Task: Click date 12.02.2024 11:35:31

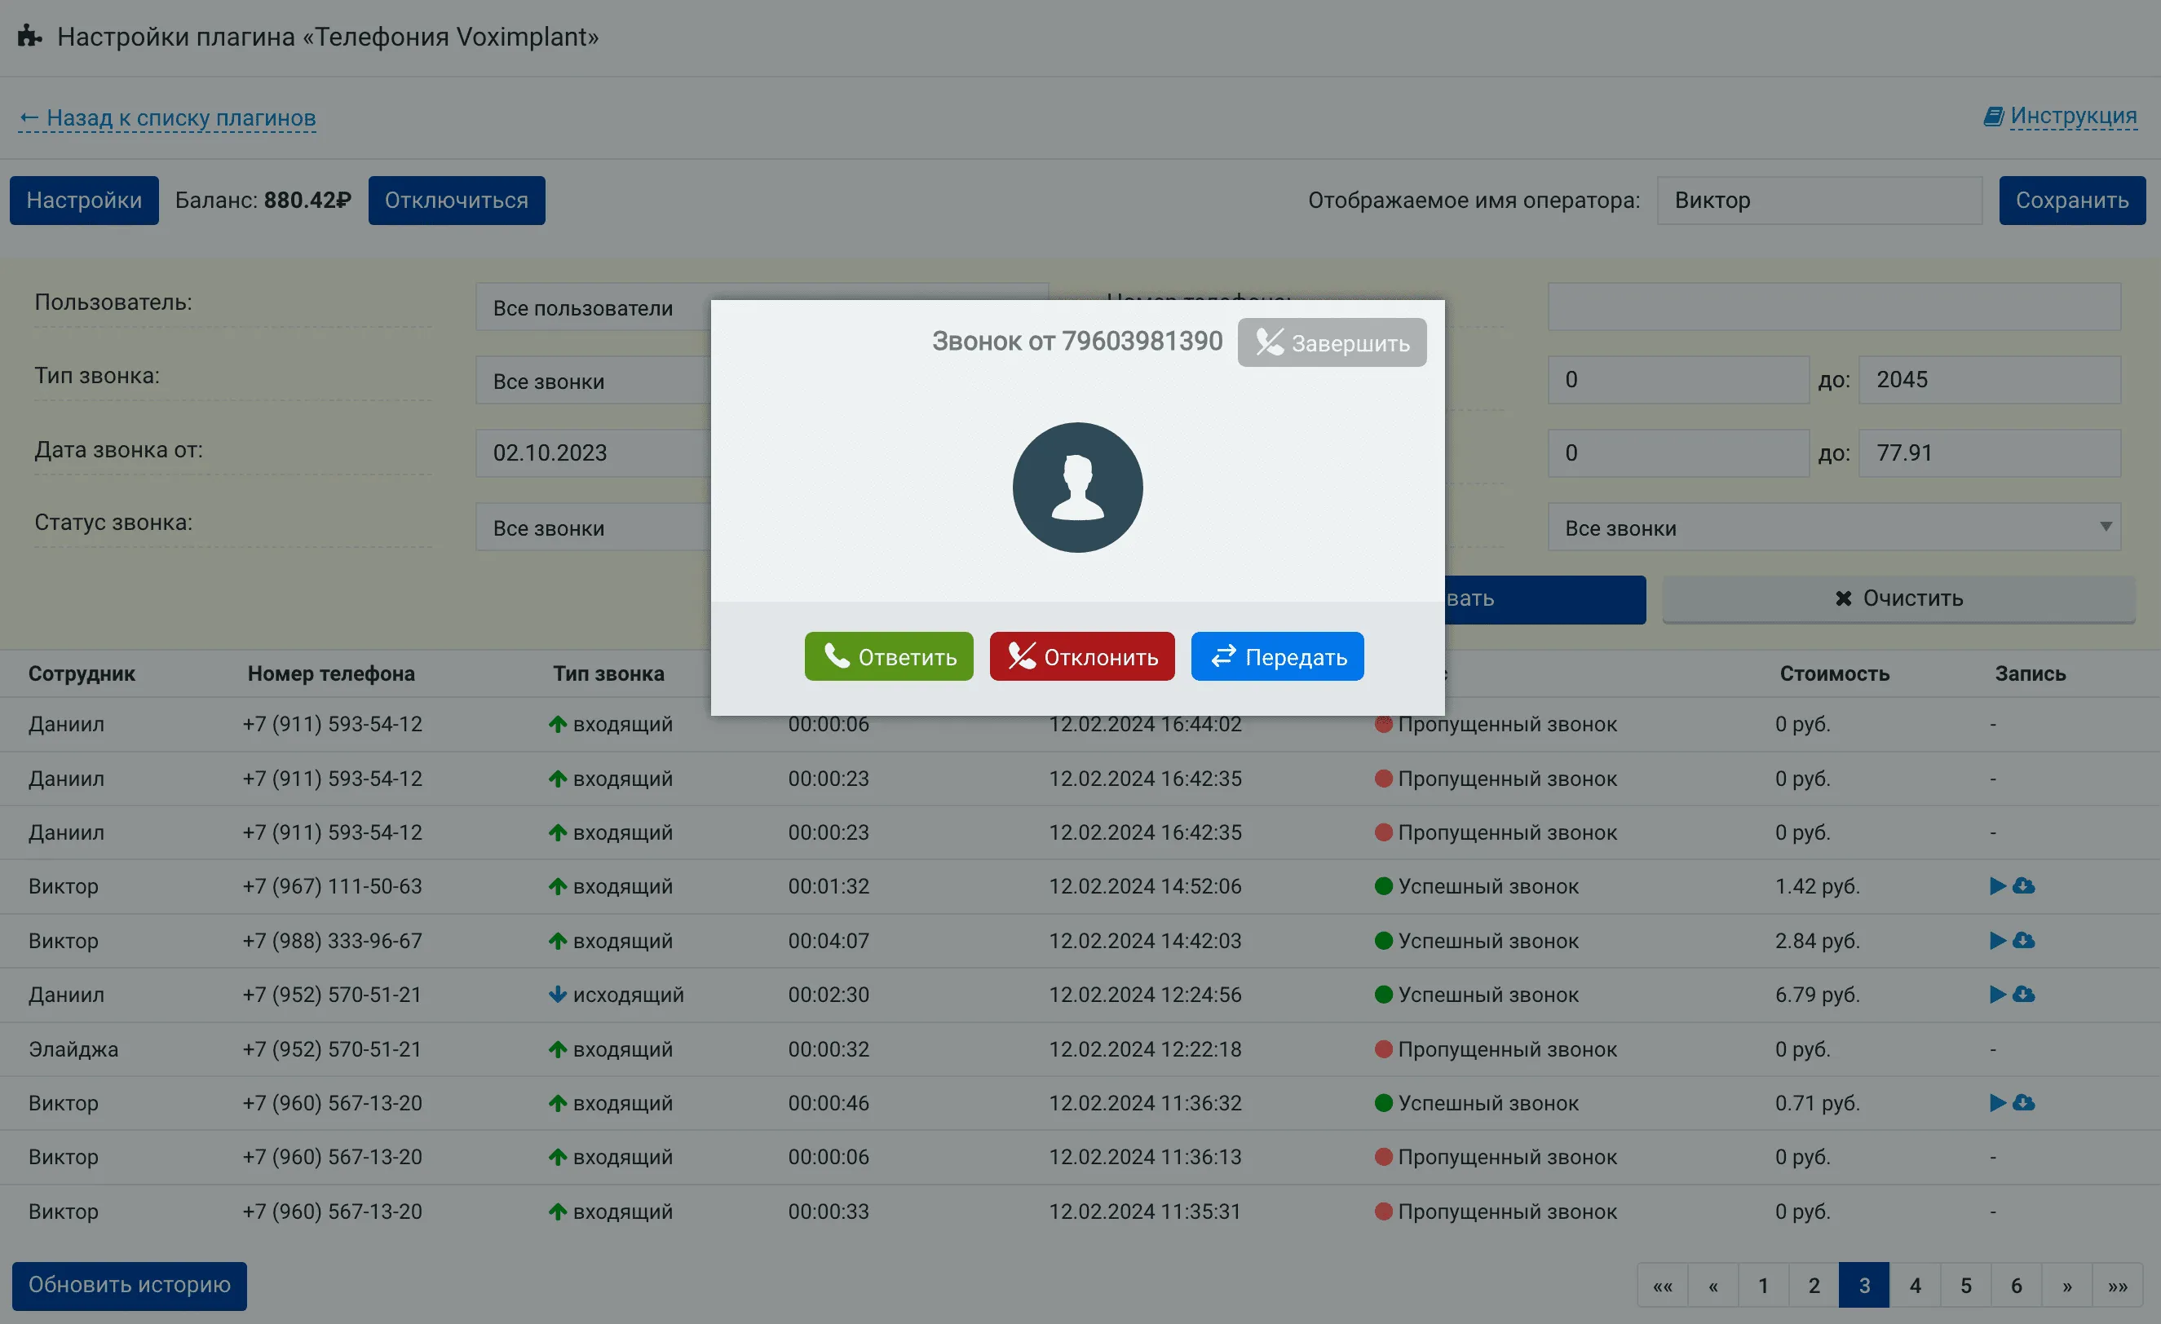Action: pyautogui.click(x=1145, y=1211)
